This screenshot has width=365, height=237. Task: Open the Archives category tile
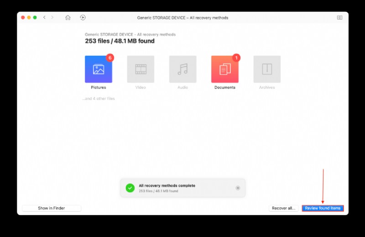[x=267, y=69]
